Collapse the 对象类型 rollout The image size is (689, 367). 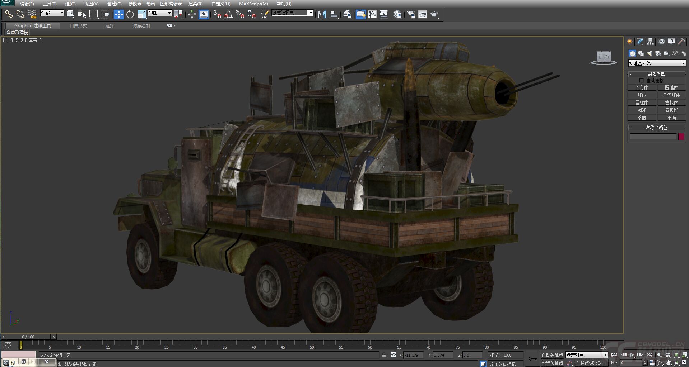tap(656, 74)
